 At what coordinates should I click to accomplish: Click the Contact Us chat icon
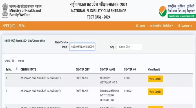179,25
